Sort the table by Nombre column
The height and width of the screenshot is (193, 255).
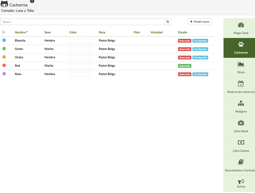21,32
